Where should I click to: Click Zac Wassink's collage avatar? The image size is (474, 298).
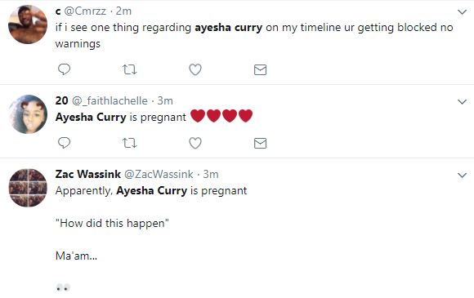28,188
